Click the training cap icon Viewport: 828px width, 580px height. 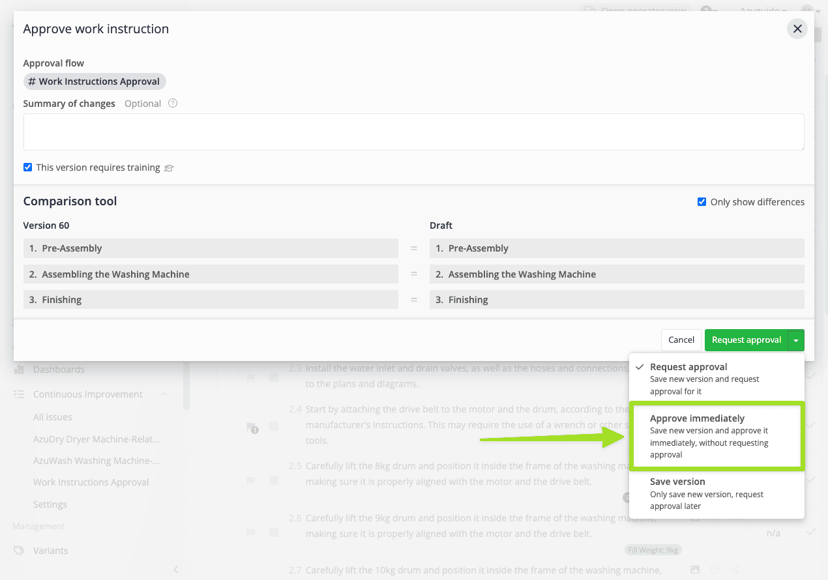click(170, 168)
